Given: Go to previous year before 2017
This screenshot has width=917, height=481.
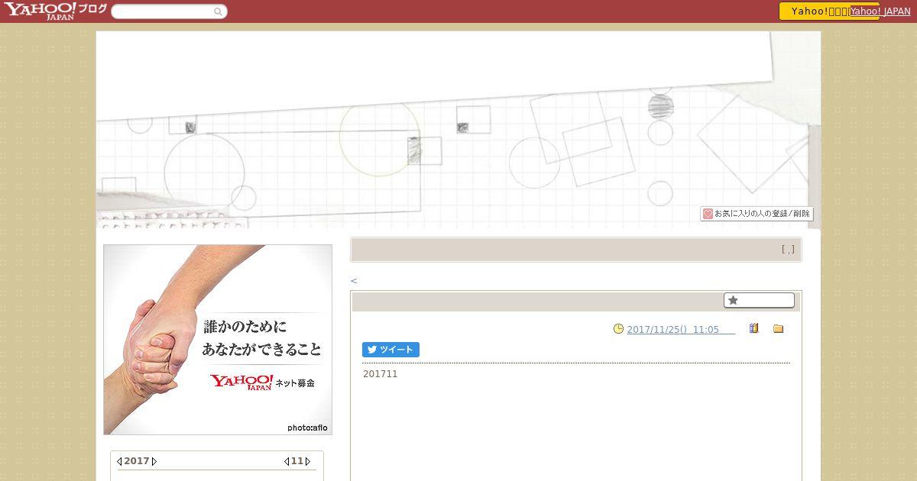Looking at the screenshot, I should [119, 461].
